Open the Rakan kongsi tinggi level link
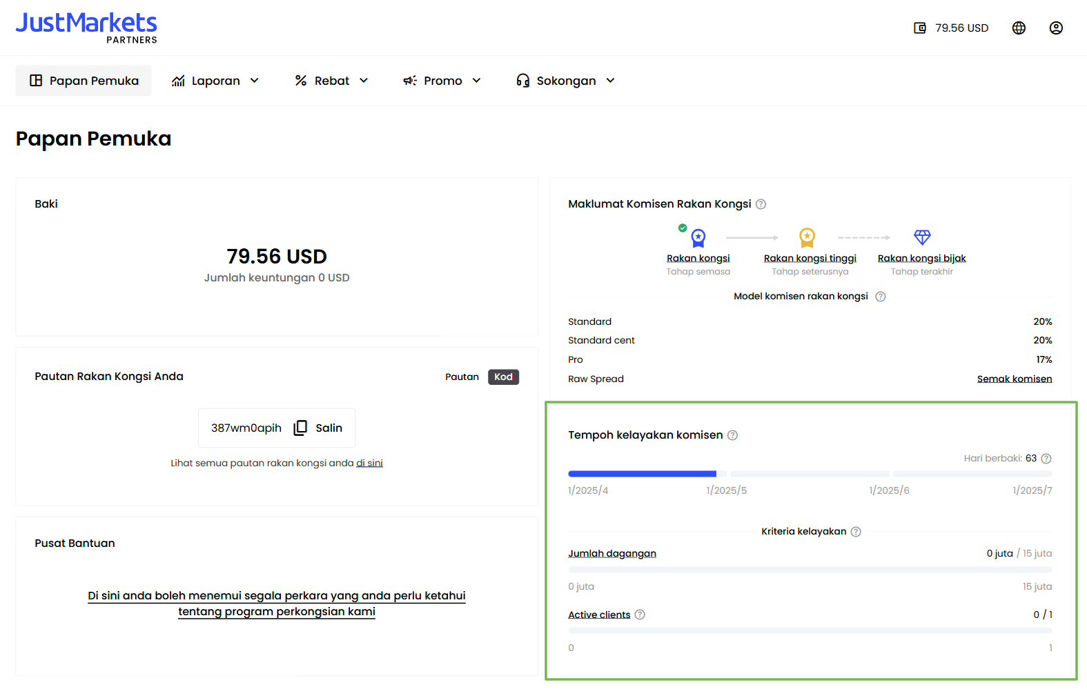Viewport: 1087px width, 698px height. tap(810, 258)
